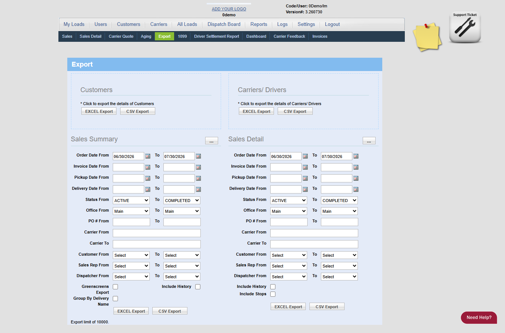Open calendar for Sales Detail Invoice Date To
505x333 pixels.
point(356,167)
